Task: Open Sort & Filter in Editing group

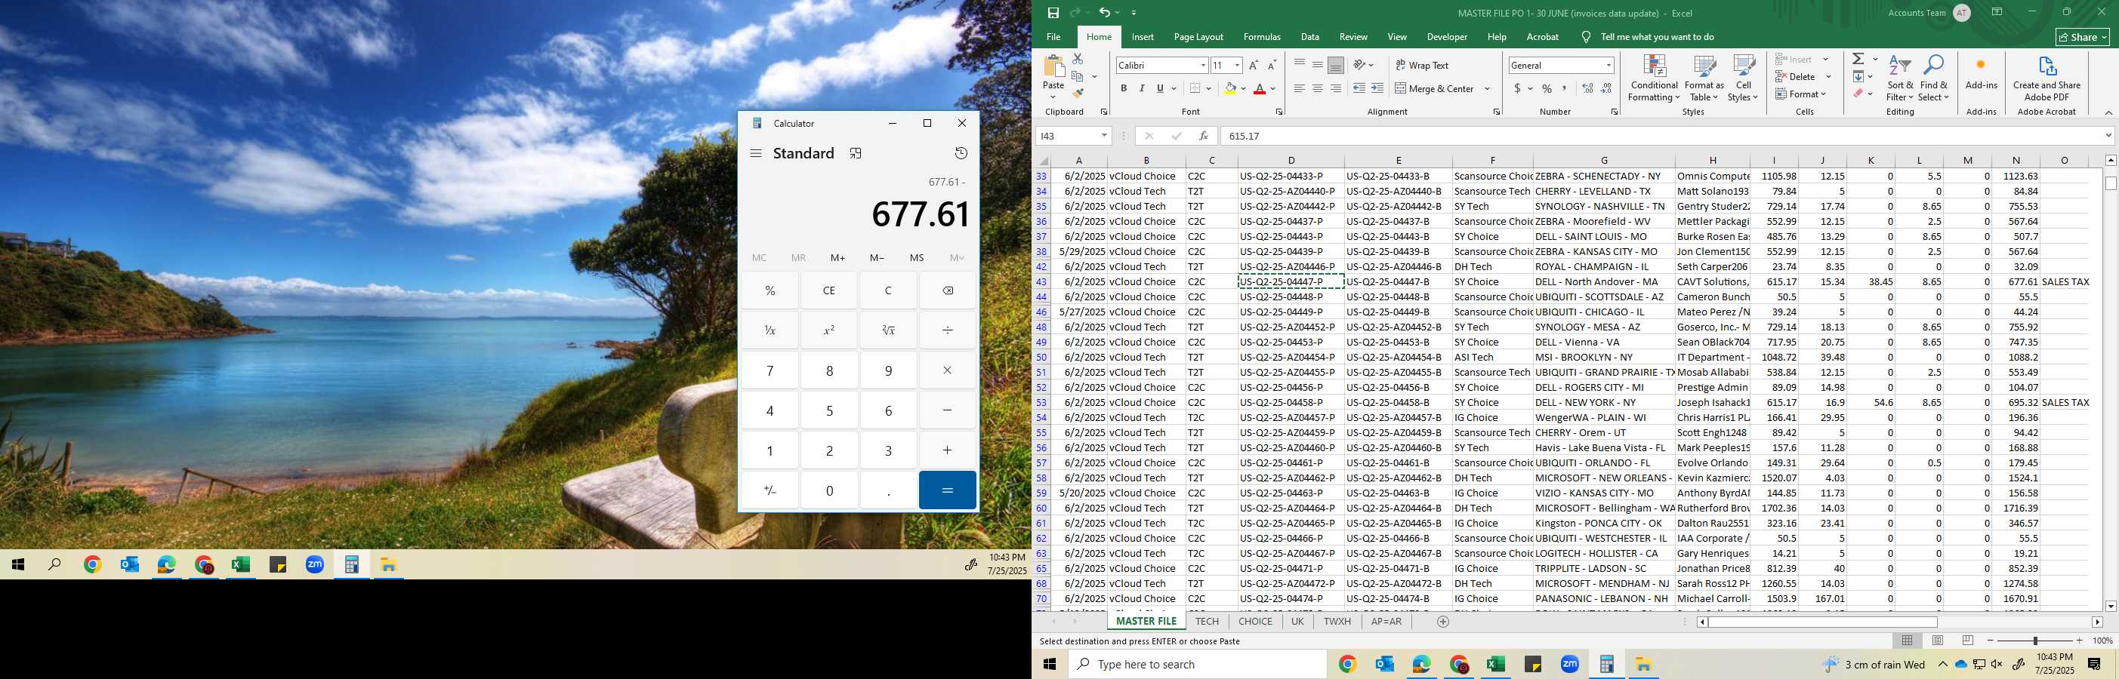Action: (1900, 79)
